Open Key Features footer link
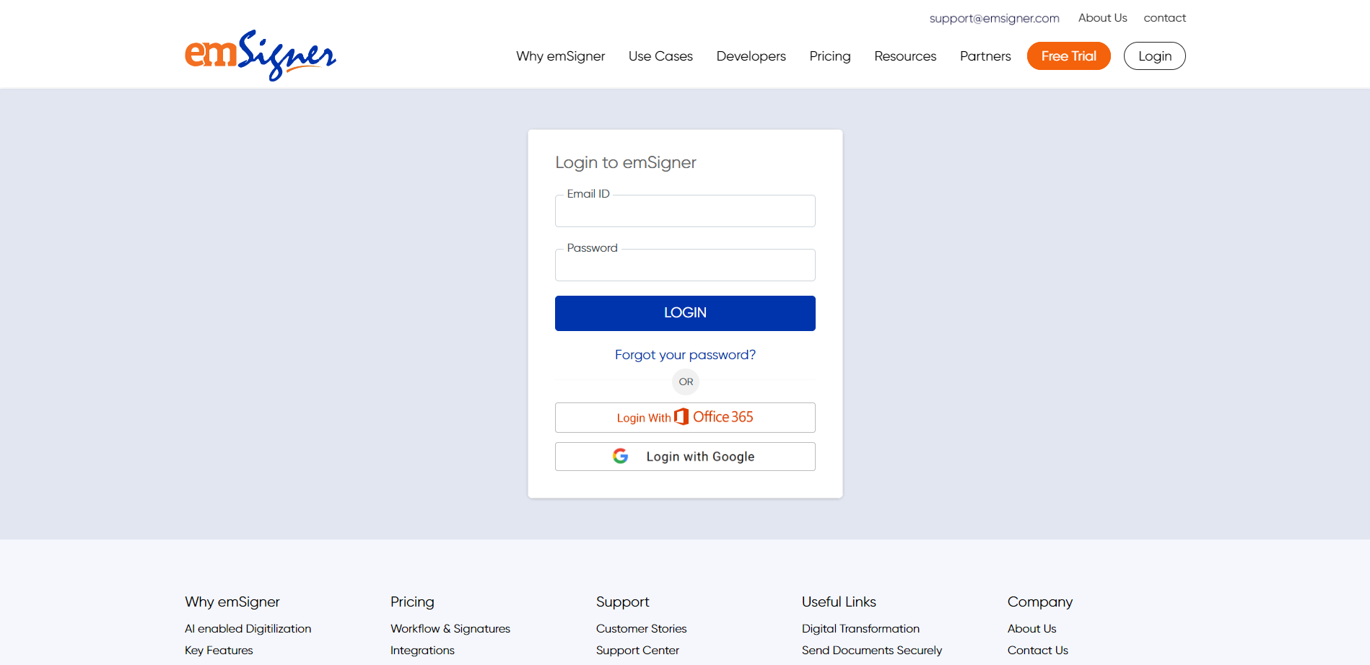The image size is (1370, 665). (219, 651)
